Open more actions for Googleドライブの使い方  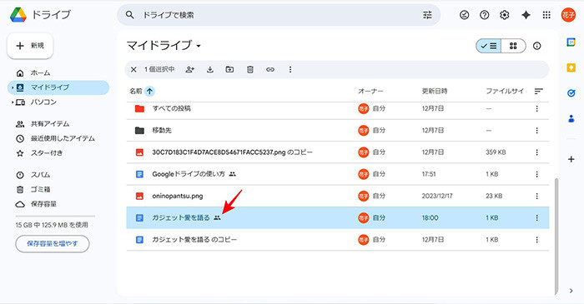point(536,174)
